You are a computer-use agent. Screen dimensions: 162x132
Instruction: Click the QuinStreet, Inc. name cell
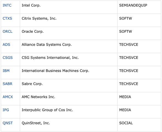pyautogui.click(x=69, y=125)
